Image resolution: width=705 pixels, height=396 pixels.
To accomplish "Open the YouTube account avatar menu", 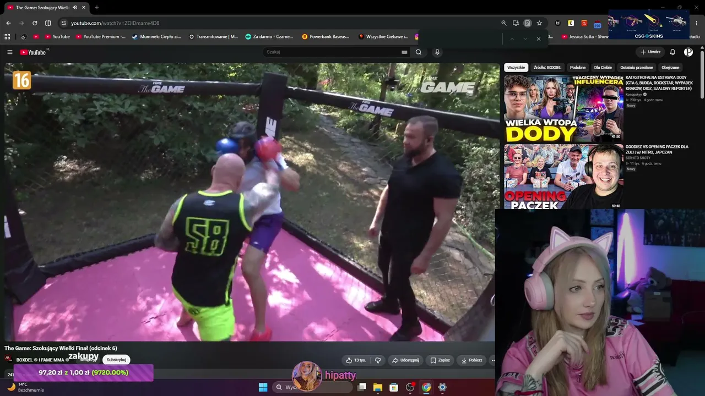I will [688, 52].
